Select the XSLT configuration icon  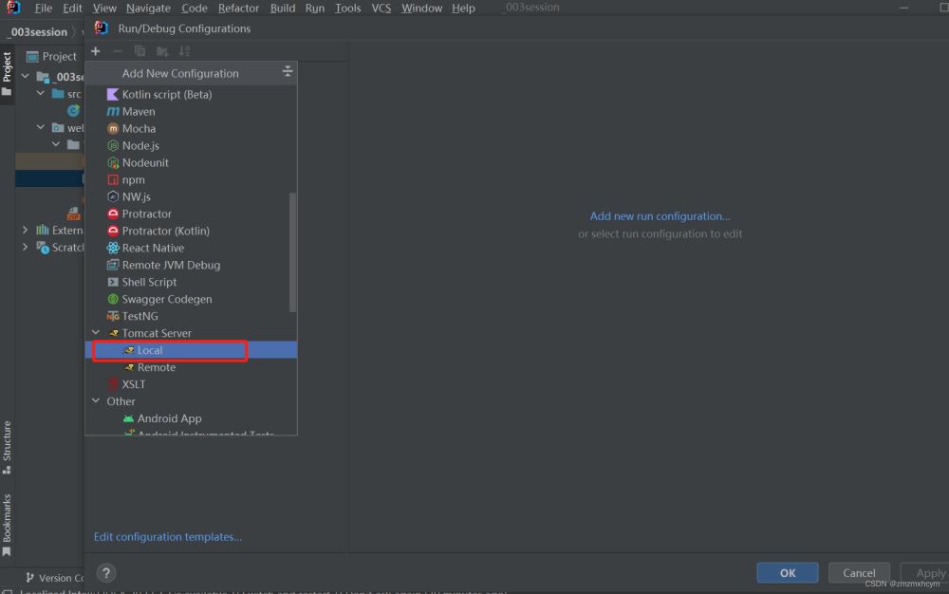point(113,384)
